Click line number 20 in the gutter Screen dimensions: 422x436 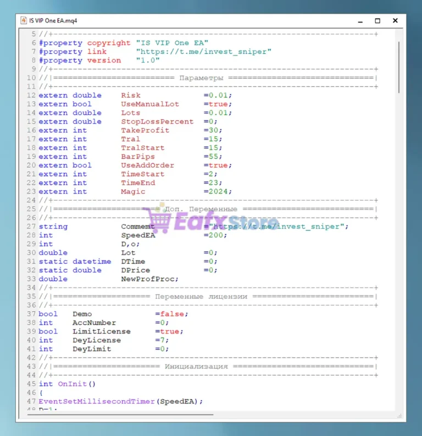[x=31, y=165]
